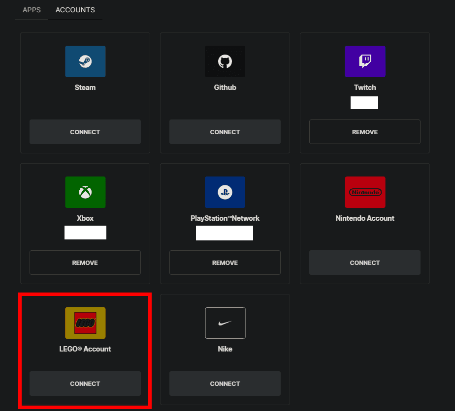This screenshot has height=411, width=455.
Task: Remove the linked Twitch account
Action: pyautogui.click(x=365, y=132)
